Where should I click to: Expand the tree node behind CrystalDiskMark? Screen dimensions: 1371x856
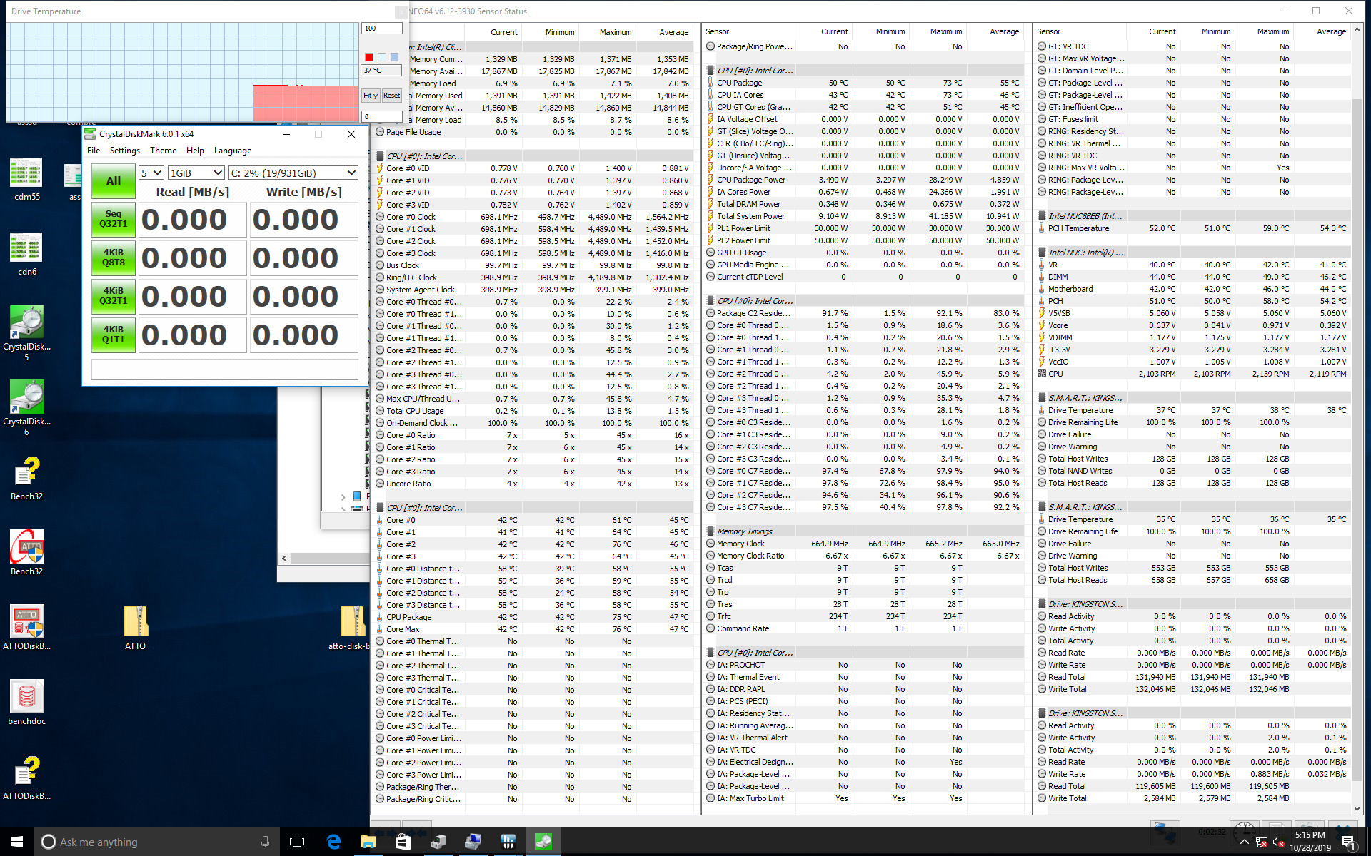pos(343,496)
